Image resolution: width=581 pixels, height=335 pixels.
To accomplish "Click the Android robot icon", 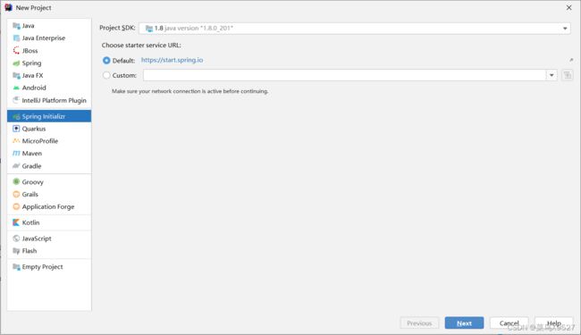I will (16, 88).
